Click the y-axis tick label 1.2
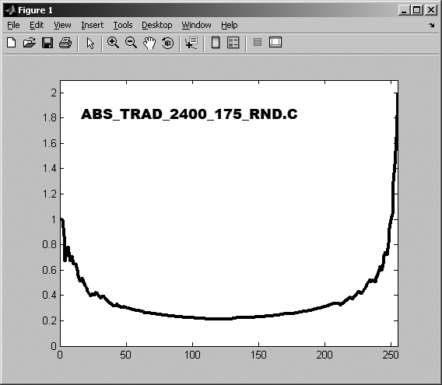Image resolution: width=442 pixels, height=385 pixels. (50, 194)
